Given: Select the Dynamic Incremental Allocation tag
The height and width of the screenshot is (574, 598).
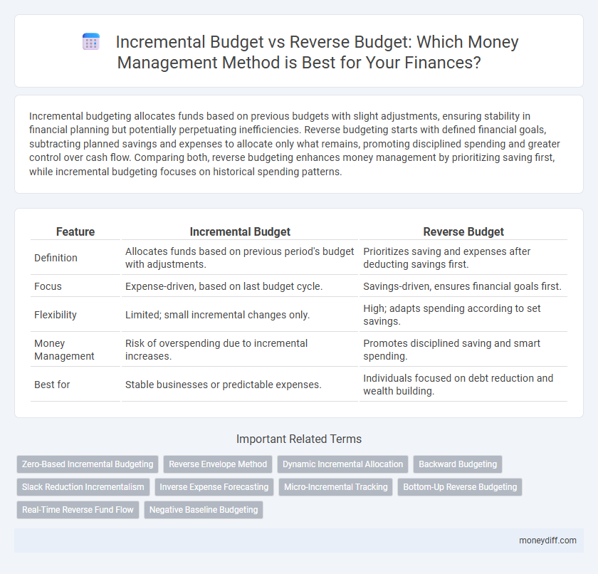Looking at the screenshot, I should coord(342,464).
